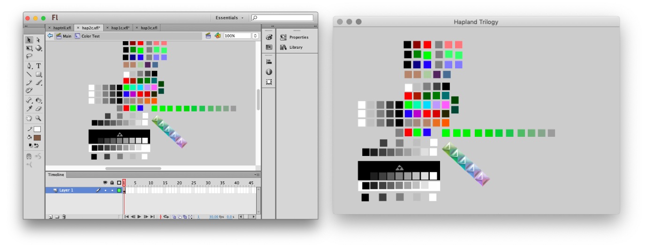Open the stroke color swatch
The height and width of the screenshot is (245, 646).
[x=37, y=130]
